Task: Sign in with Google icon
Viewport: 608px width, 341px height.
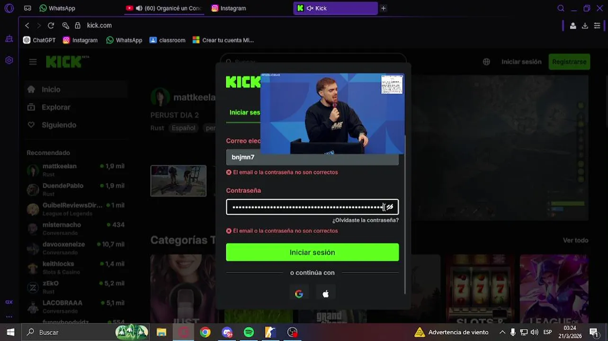Action: tap(299, 294)
